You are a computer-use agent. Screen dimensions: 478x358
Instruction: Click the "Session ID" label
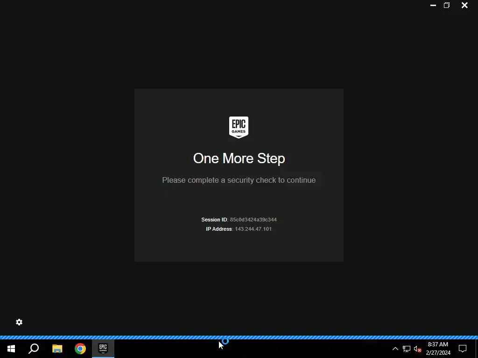pos(214,220)
